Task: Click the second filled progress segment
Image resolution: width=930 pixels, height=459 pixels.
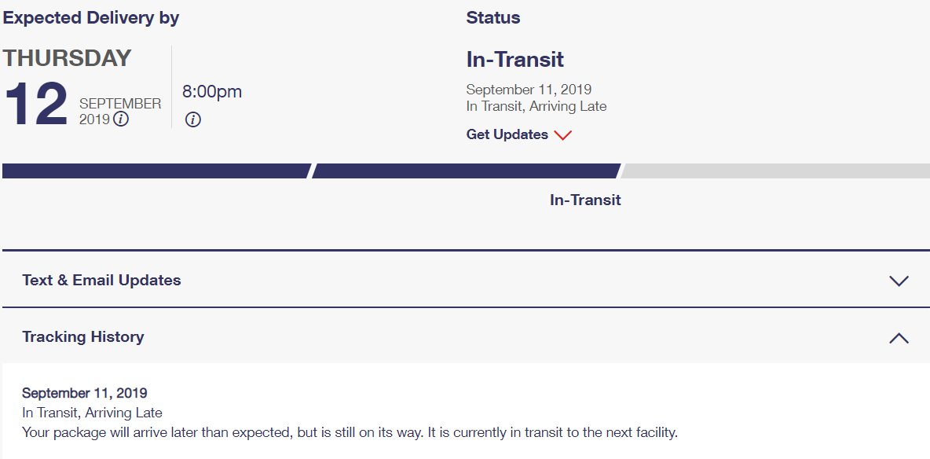Action: [x=467, y=171]
